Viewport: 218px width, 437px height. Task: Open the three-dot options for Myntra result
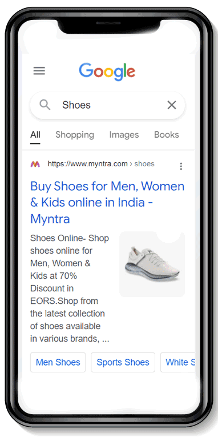click(x=181, y=166)
